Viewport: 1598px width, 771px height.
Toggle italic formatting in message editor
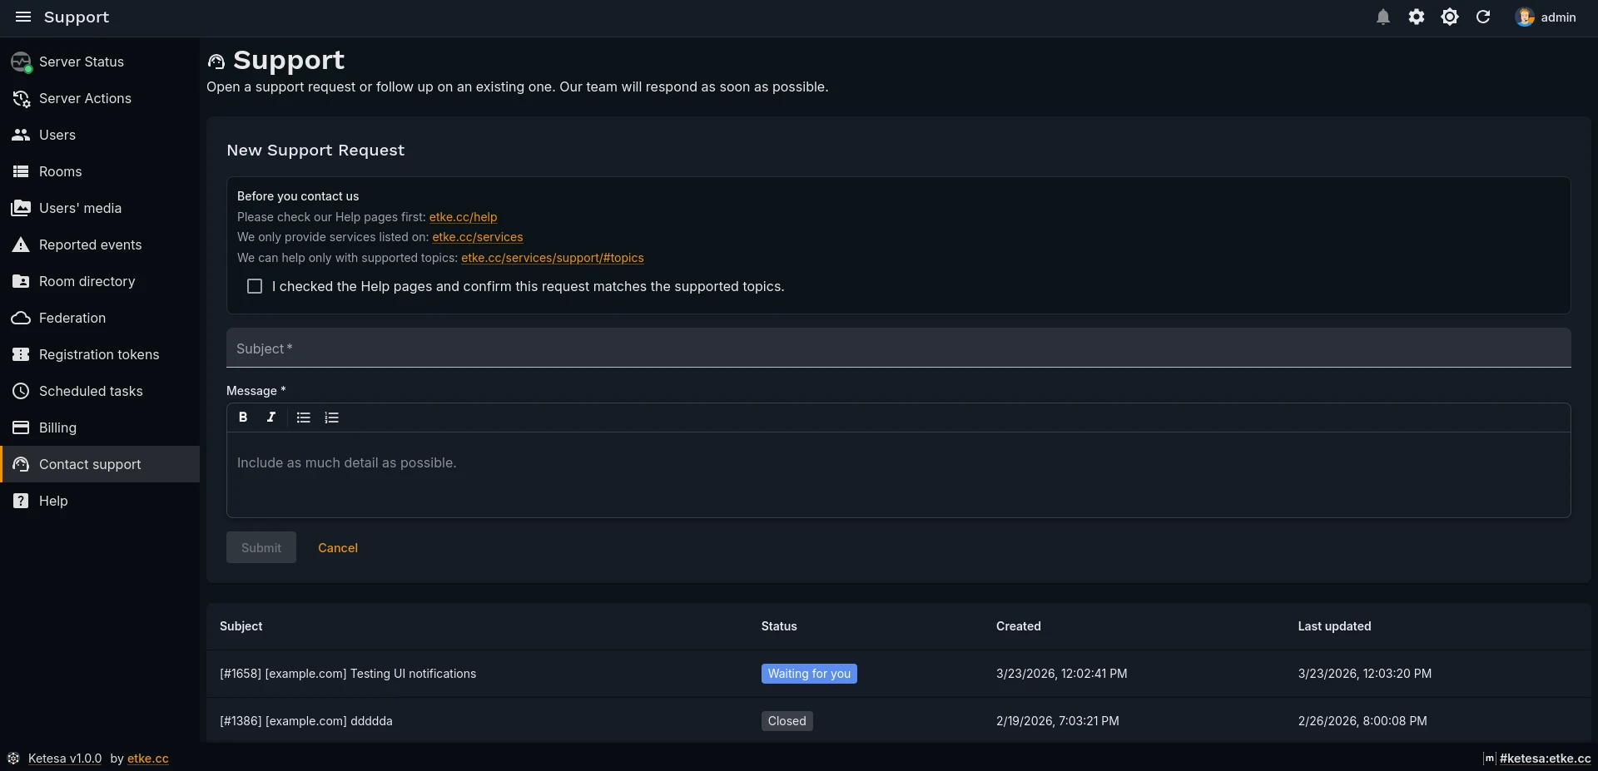pyautogui.click(x=270, y=418)
